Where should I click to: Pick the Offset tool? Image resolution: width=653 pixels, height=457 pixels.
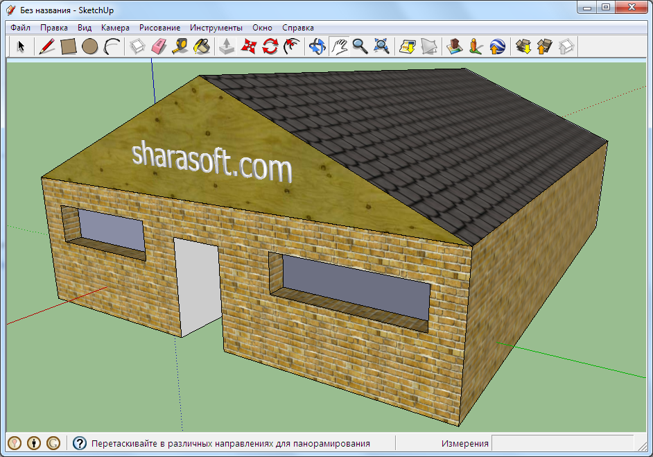point(292,46)
